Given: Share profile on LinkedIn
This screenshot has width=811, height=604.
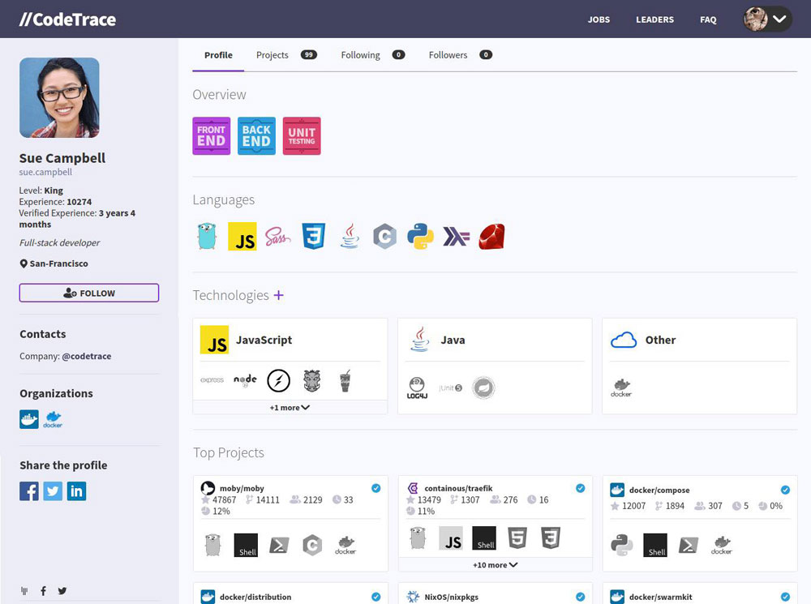Looking at the screenshot, I should 76,490.
